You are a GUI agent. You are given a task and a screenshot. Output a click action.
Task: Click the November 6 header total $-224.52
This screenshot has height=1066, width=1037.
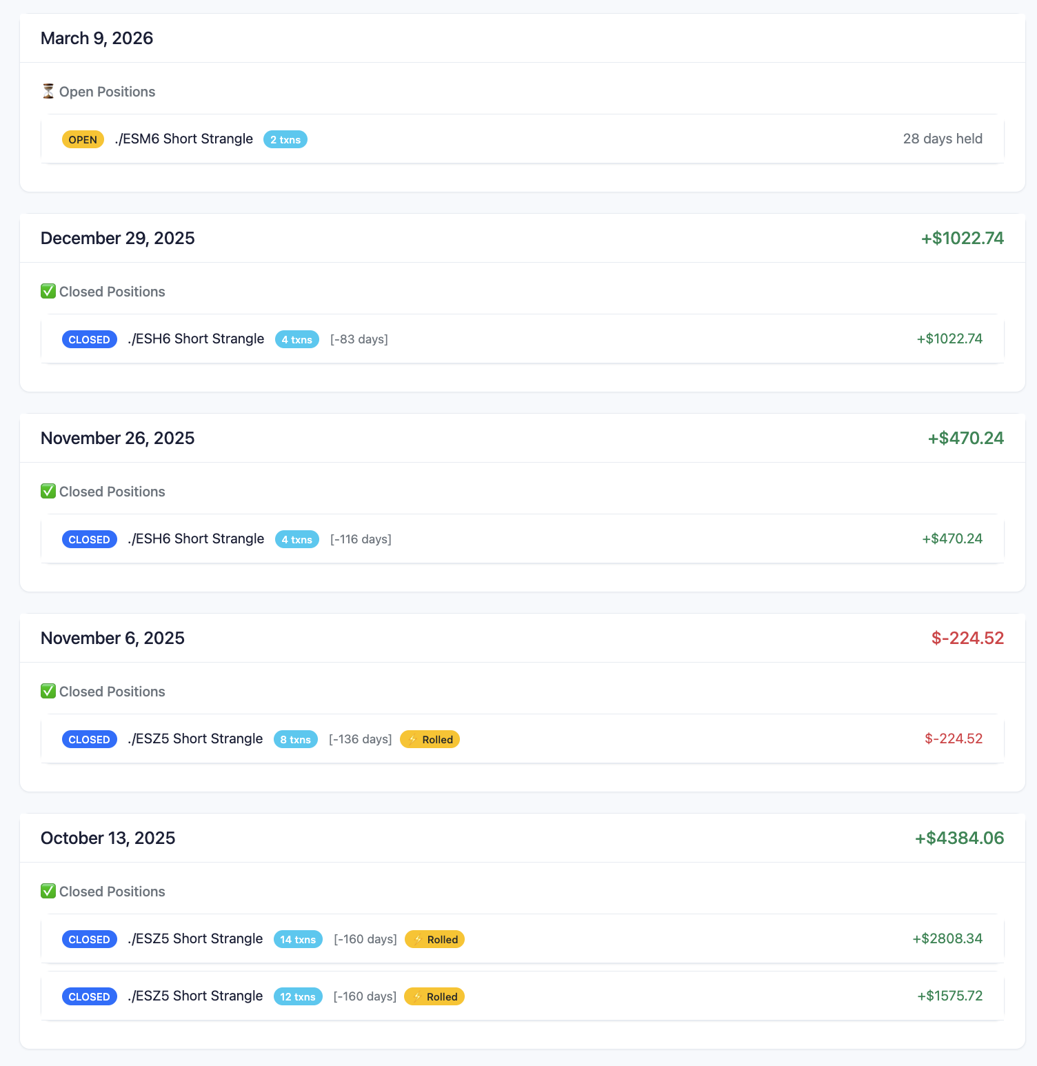point(967,638)
